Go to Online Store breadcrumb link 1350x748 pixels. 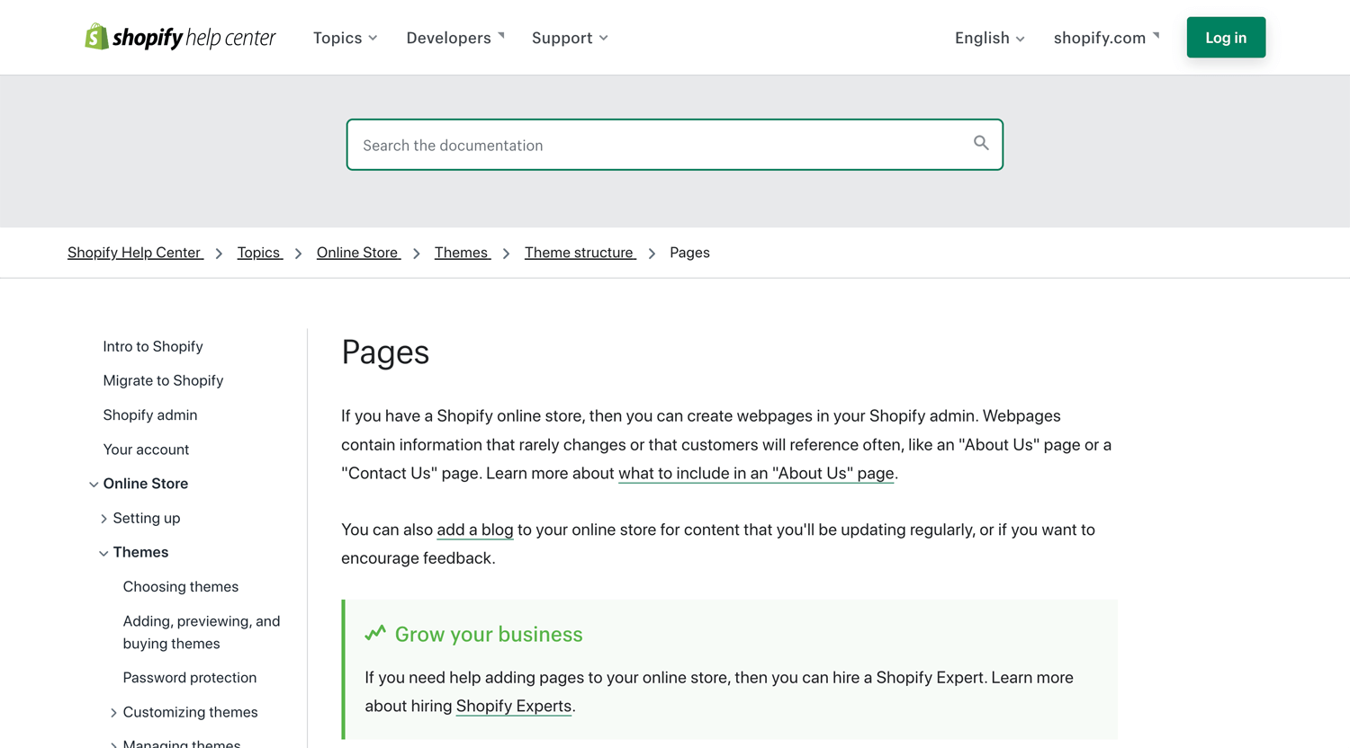click(x=358, y=253)
